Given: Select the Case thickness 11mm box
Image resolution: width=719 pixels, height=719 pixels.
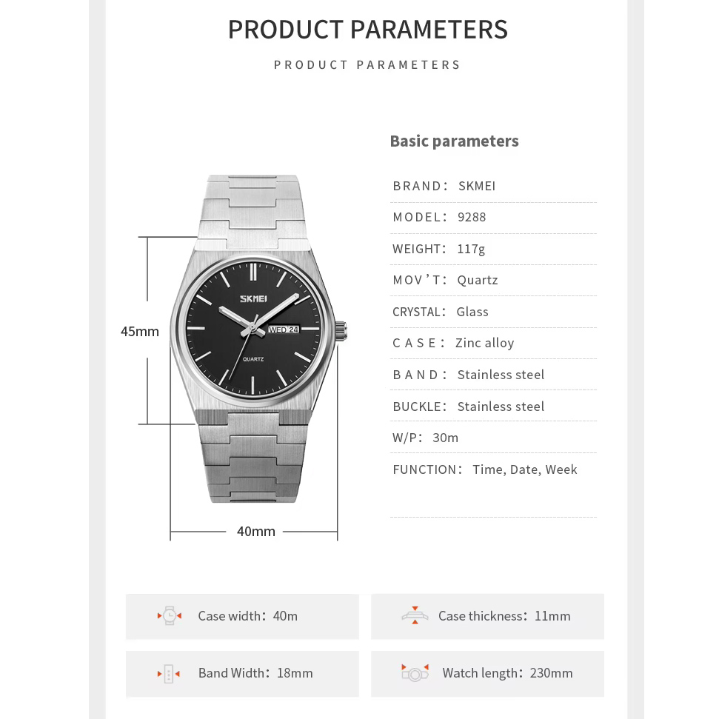Looking at the screenshot, I should click(487, 616).
